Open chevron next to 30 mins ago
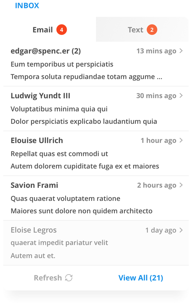The image size is (192, 306). 181,95
